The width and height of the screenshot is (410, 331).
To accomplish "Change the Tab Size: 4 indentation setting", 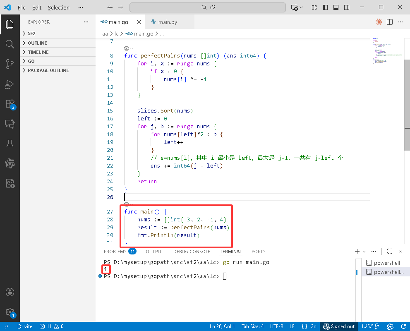I will pos(252,326).
